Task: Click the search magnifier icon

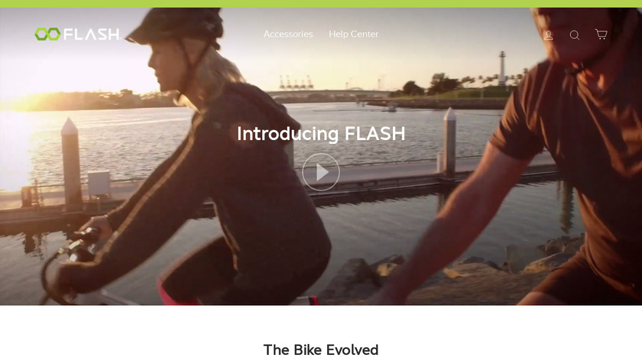Action: pos(575,35)
